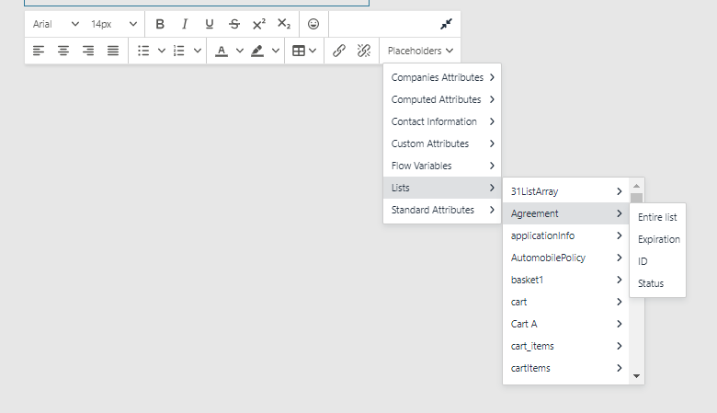This screenshot has width=717, height=413.
Task: Remove link using unlink icon
Action: 363,51
